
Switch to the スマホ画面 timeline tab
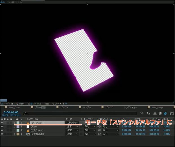[40, 107]
